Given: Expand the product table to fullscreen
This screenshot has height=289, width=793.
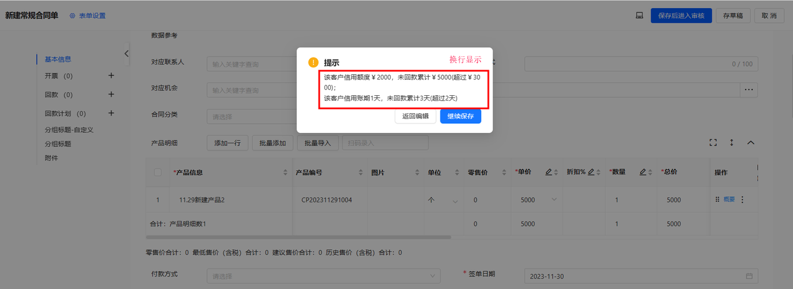Looking at the screenshot, I should pyautogui.click(x=713, y=142).
